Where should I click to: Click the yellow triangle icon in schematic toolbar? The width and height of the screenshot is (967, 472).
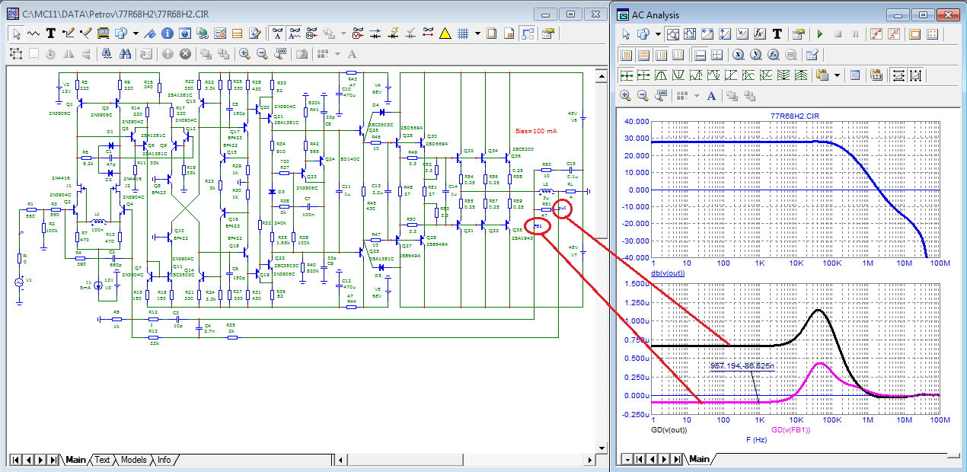tap(445, 33)
